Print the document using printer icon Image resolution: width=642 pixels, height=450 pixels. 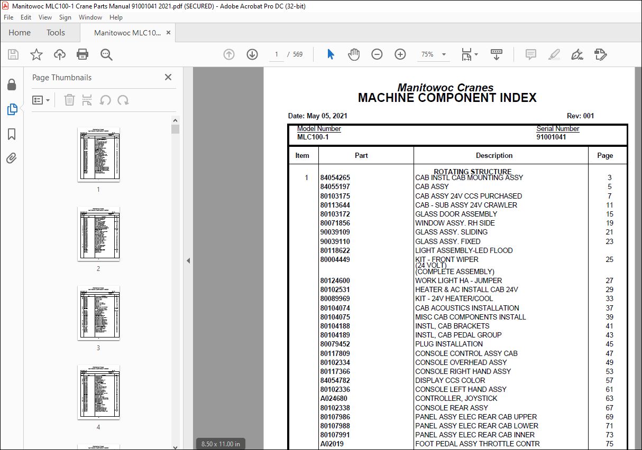click(82, 54)
